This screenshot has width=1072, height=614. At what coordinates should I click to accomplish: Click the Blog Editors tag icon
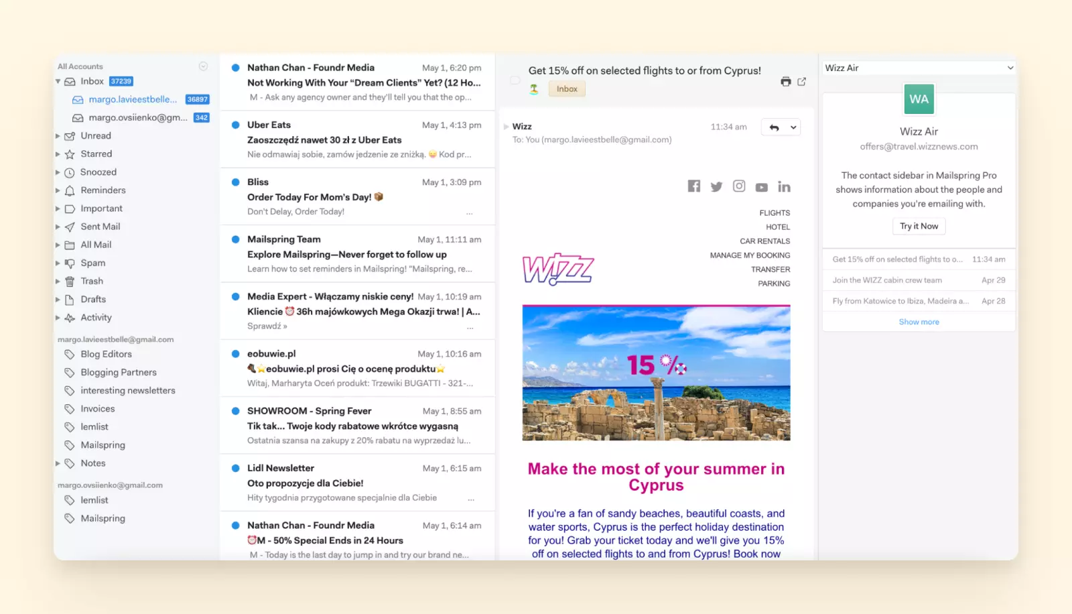click(70, 354)
